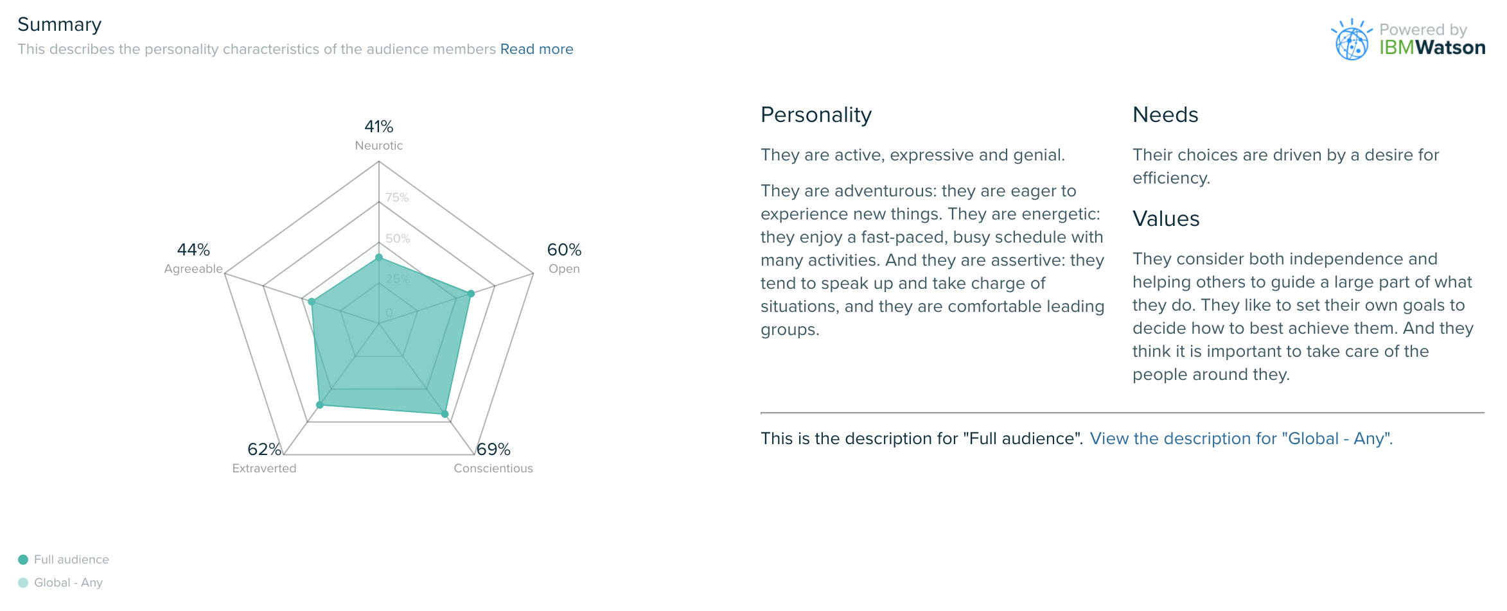Select the Extraverted data point on radar chart
Viewport: 1507px width, 611px height.
319,405
